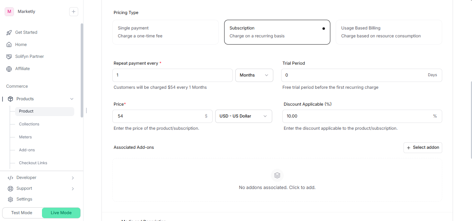Click the page scrollbar on the right edge
This screenshot has width=472, height=221.
tap(471, 120)
